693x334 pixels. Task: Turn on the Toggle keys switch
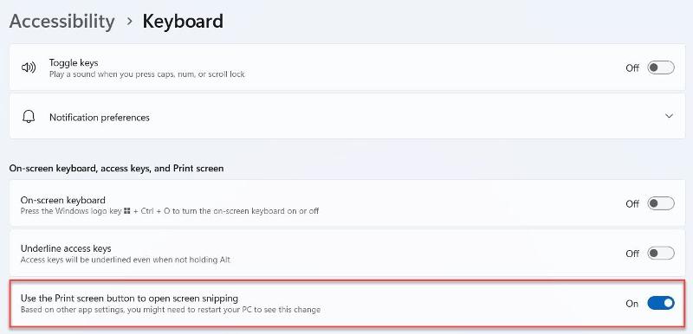(661, 68)
